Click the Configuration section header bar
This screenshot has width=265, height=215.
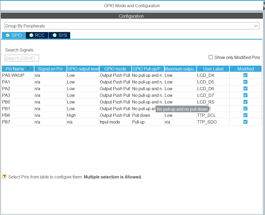pos(132,16)
